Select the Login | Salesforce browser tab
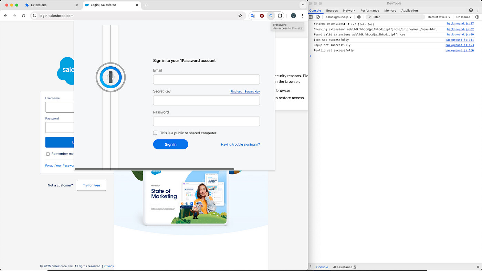 click(x=112, y=5)
